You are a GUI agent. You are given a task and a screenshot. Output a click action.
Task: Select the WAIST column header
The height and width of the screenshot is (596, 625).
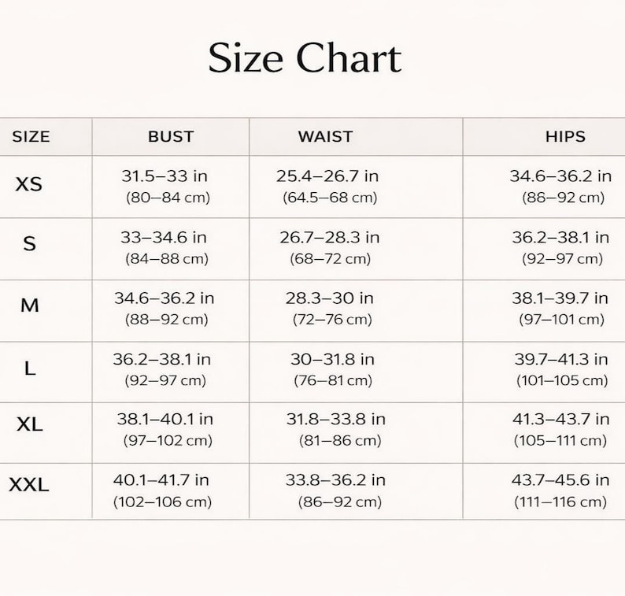pyautogui.click(x=325, y=137)
